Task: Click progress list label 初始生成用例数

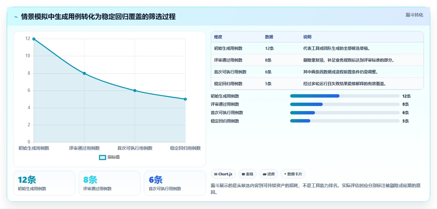Action: point(225,96)
